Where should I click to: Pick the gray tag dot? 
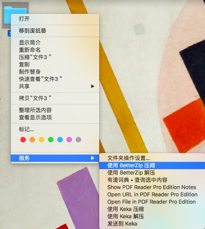[x=78, y=140]
